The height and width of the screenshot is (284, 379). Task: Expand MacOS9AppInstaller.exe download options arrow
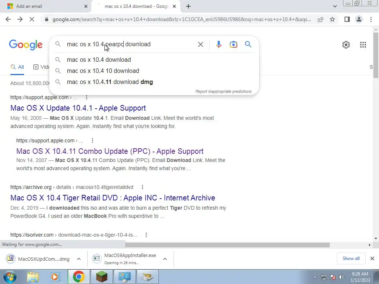click(x=165, y=259)
